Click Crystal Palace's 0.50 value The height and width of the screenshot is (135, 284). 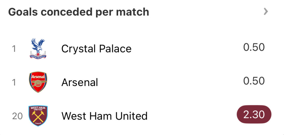point(254,47)
